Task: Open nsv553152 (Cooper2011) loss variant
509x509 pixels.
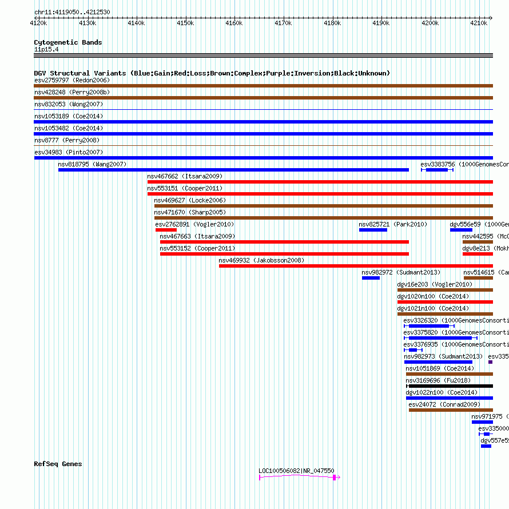Action: point(284,254)
